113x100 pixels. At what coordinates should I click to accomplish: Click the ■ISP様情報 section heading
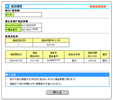coord(12,10)
